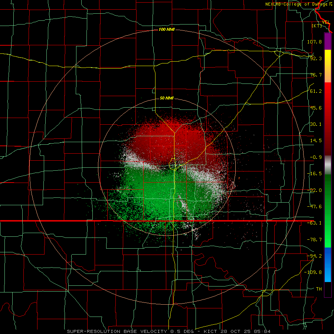Click the -0.9 scale value

pyautogui.click(x=316, y=157)
